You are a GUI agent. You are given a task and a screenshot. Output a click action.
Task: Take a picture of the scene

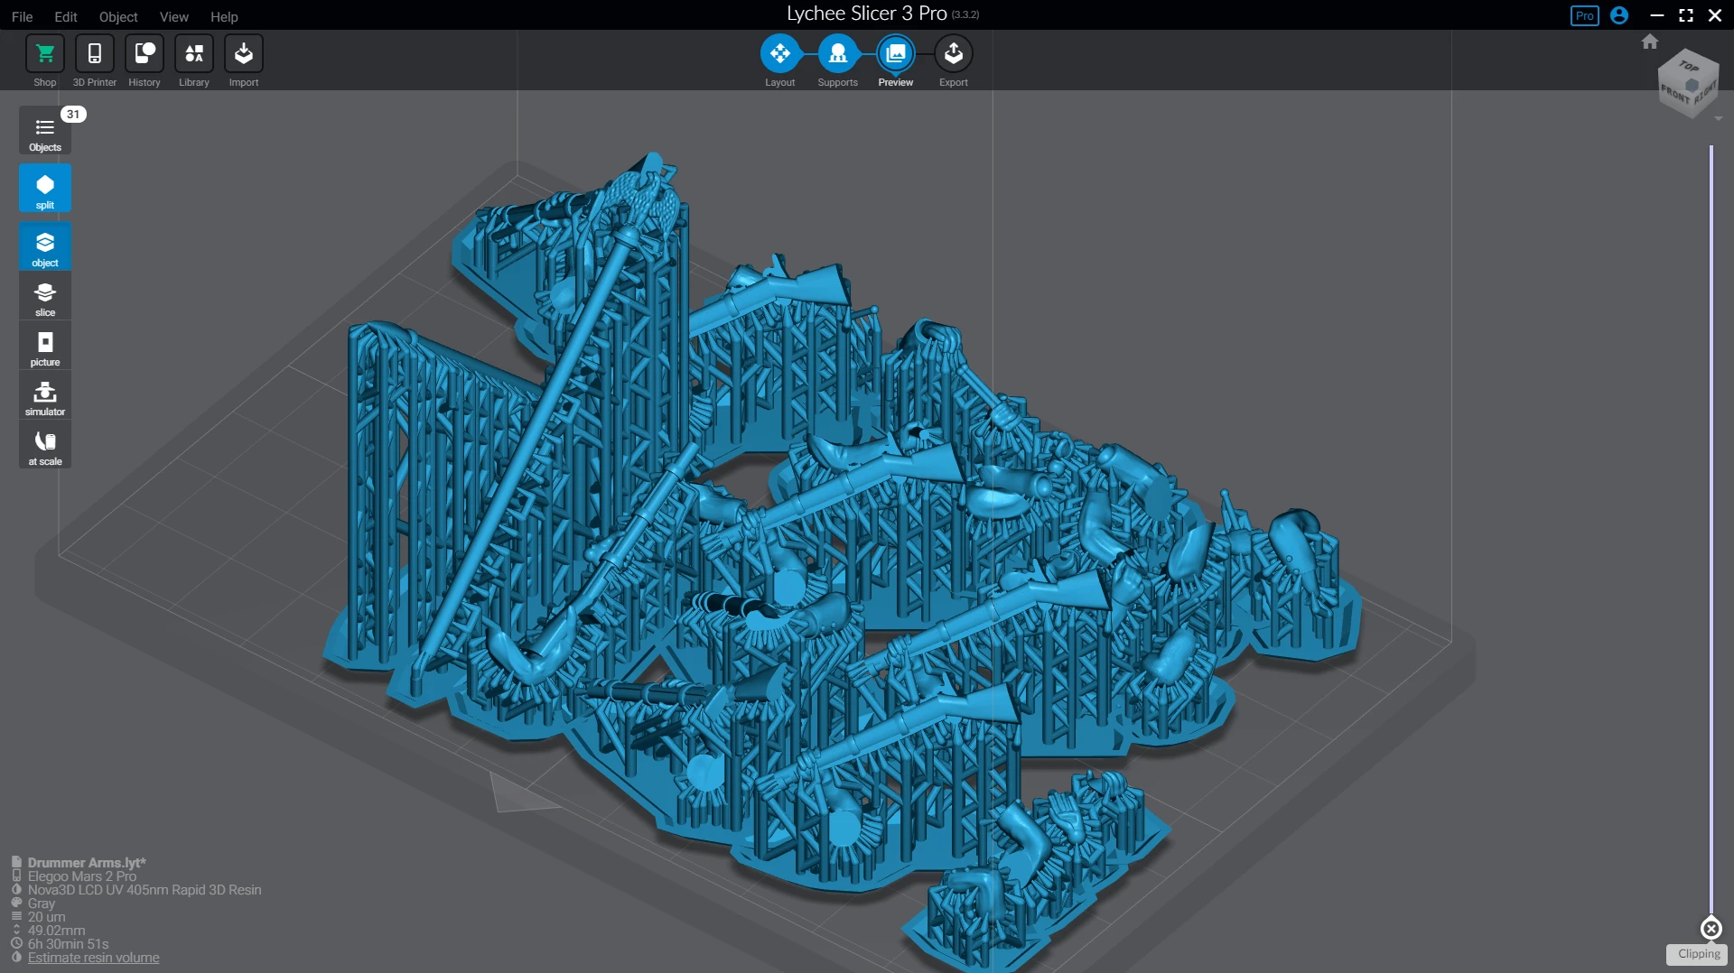coord(44,347)
